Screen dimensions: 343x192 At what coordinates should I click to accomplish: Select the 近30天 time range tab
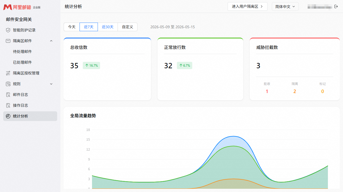point(108,27)
